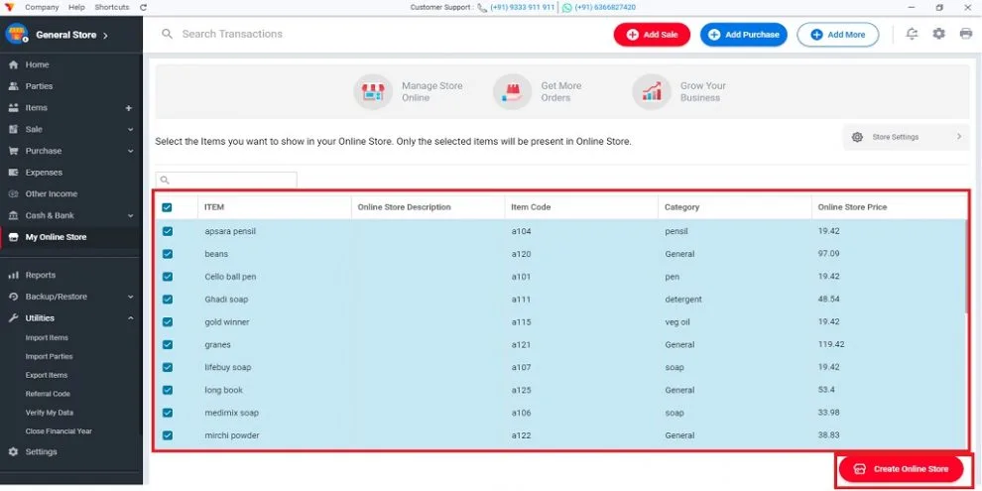
Task: Click the Other Income icon
Action: [13, 193]
